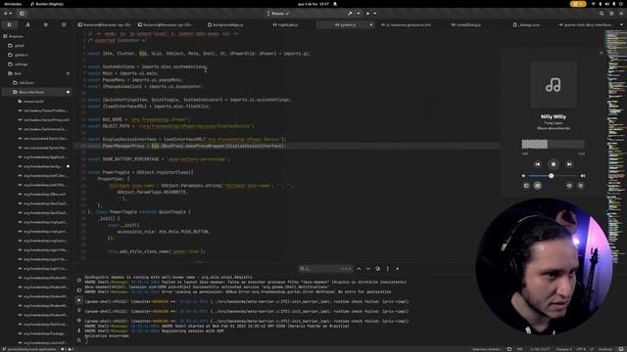Seek in the waveform progress bar
627x352 pixels.
553,144
